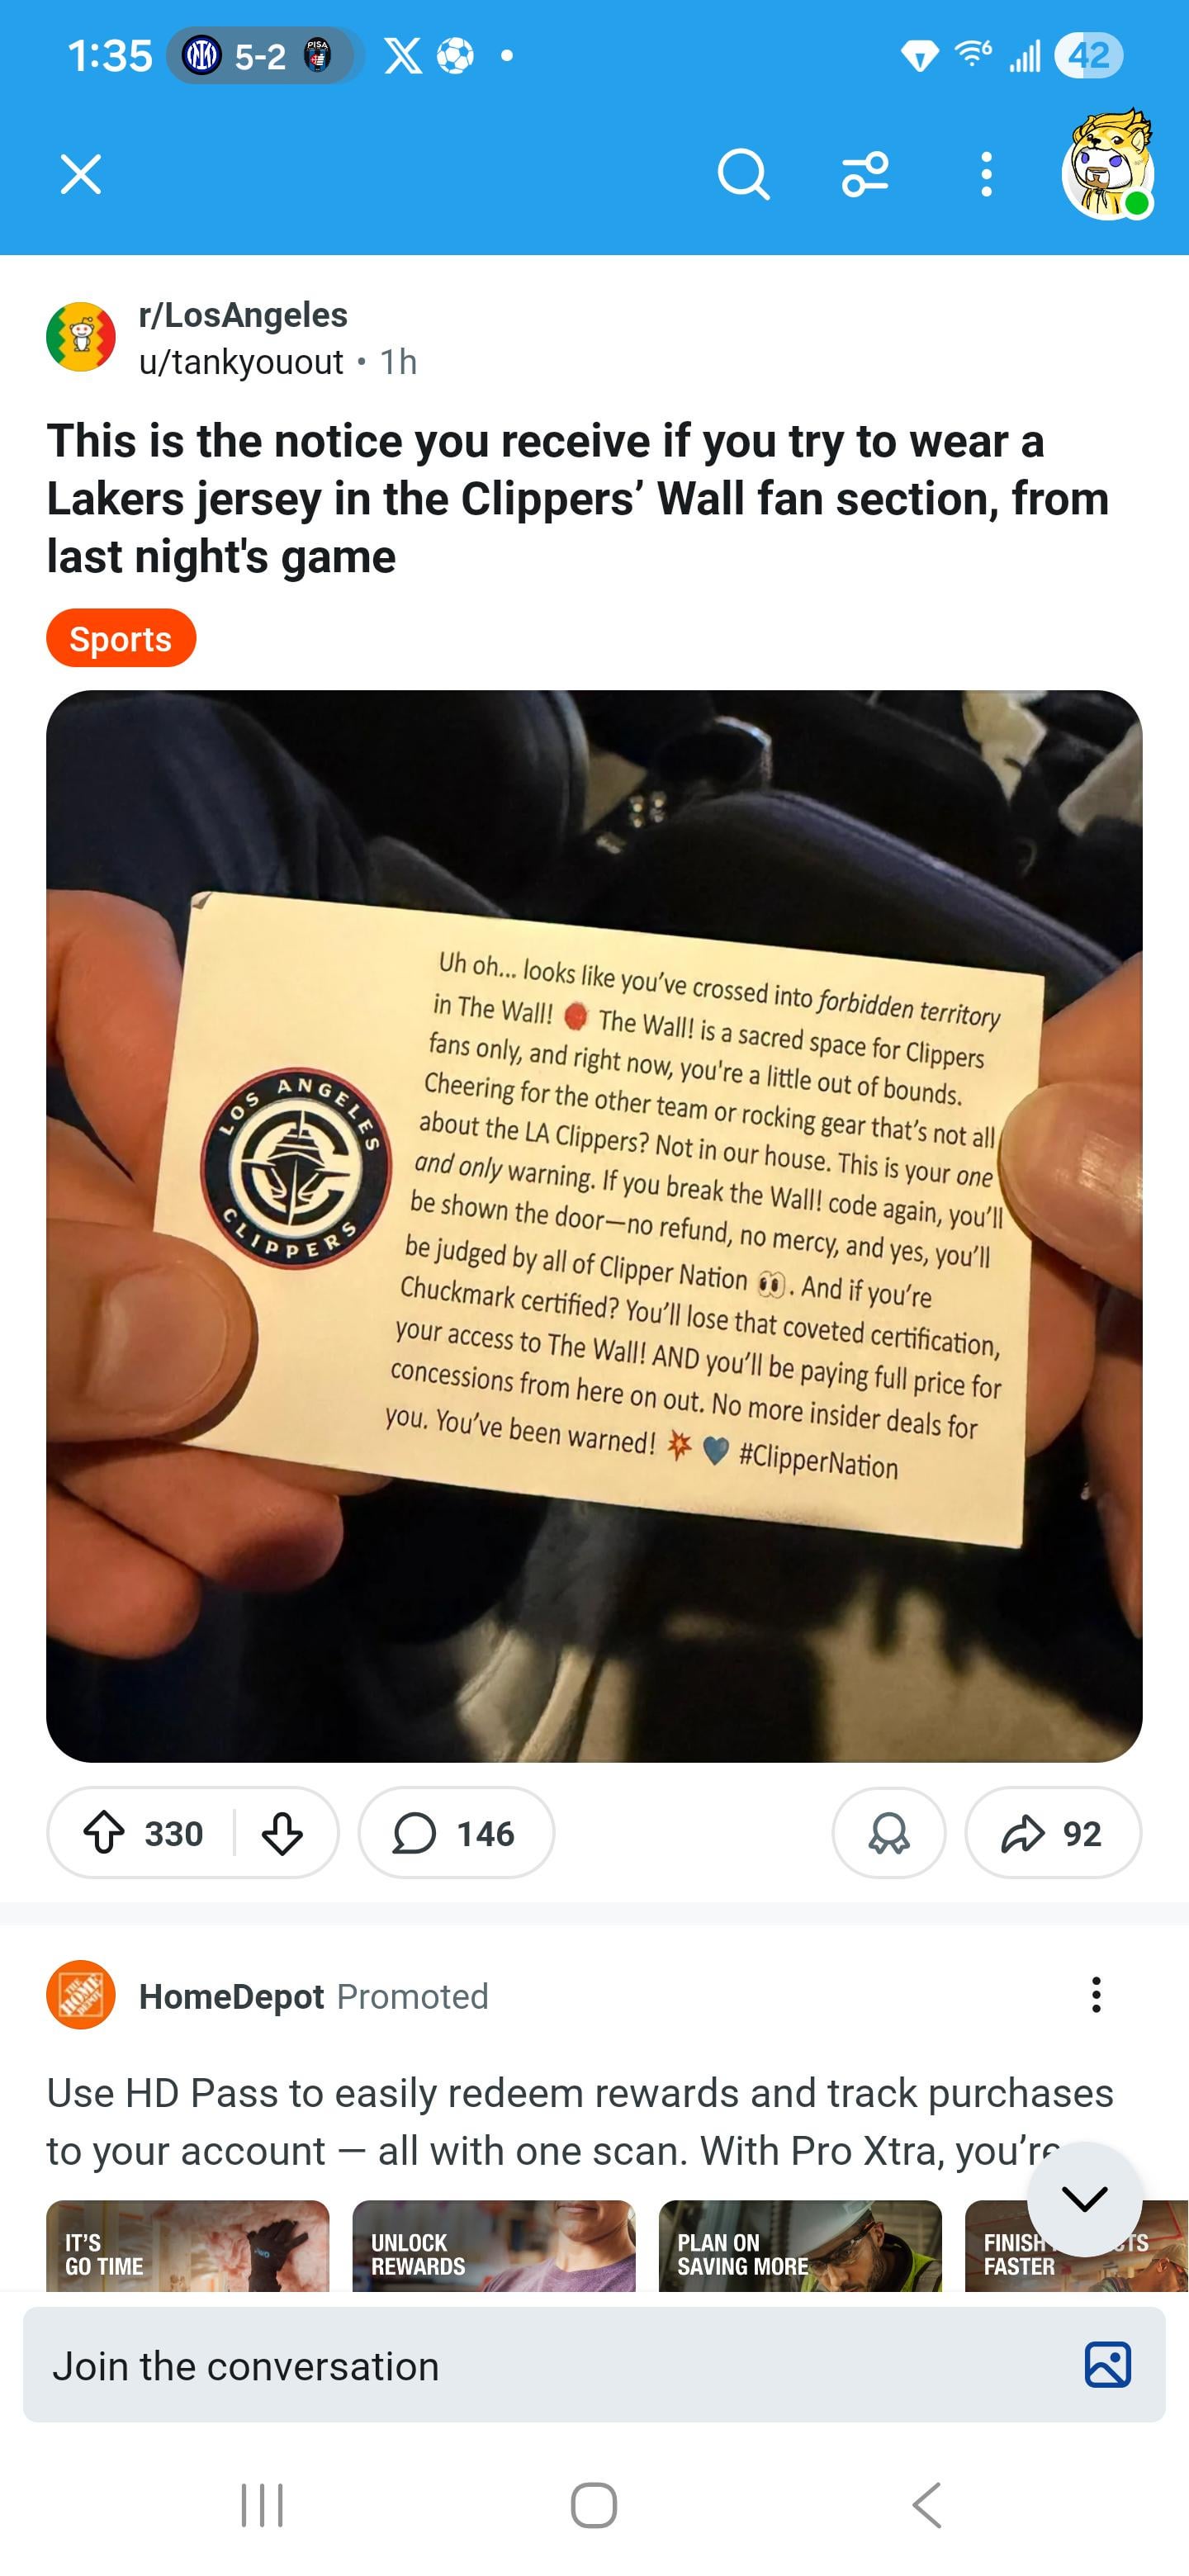Upvote the Clippers Wall post
Screen dimensions: 1189x2576
tap(104, 1833)
